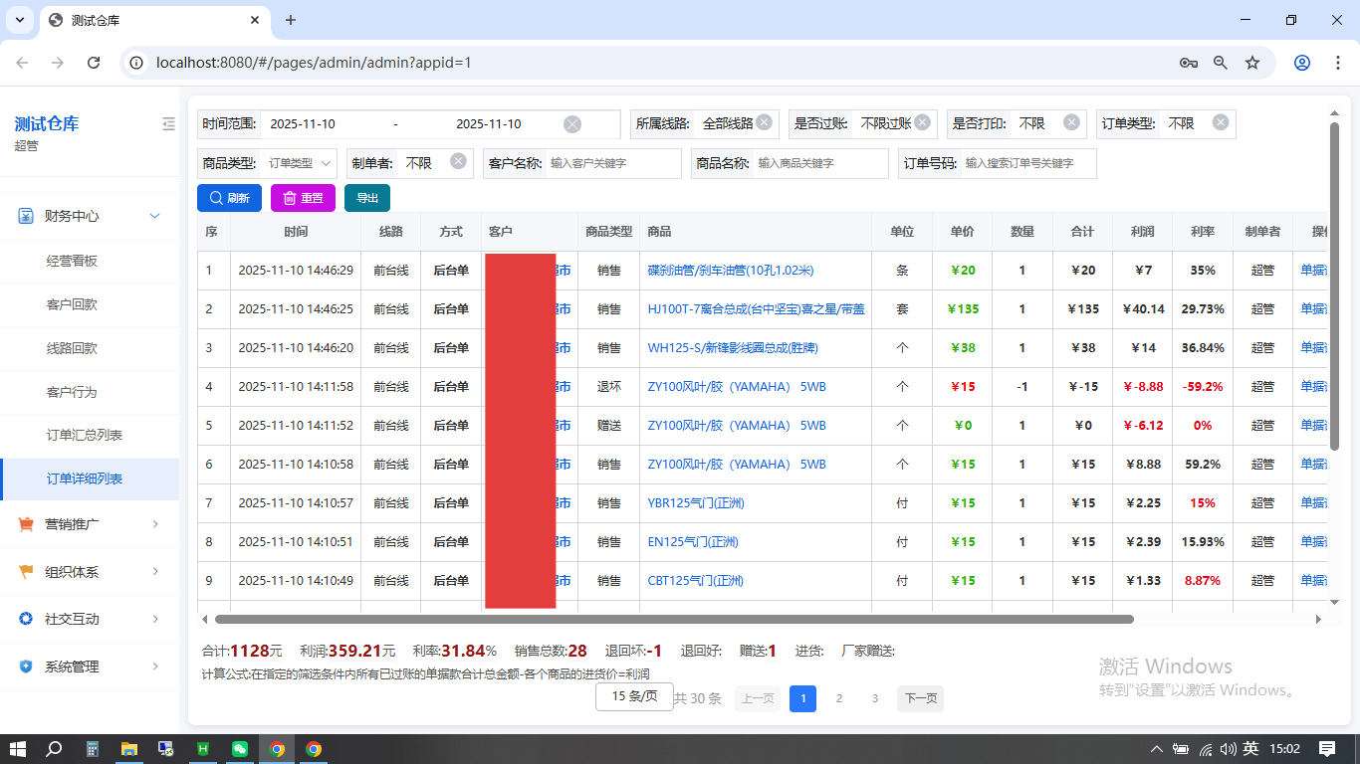Click the 客户名称 keyword input field

click(x=612, y=163)
